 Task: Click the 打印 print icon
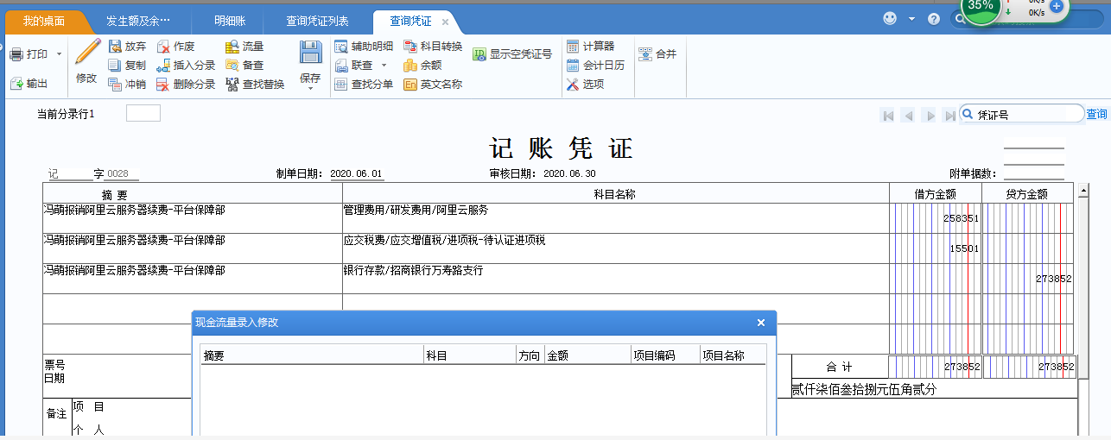16,54
